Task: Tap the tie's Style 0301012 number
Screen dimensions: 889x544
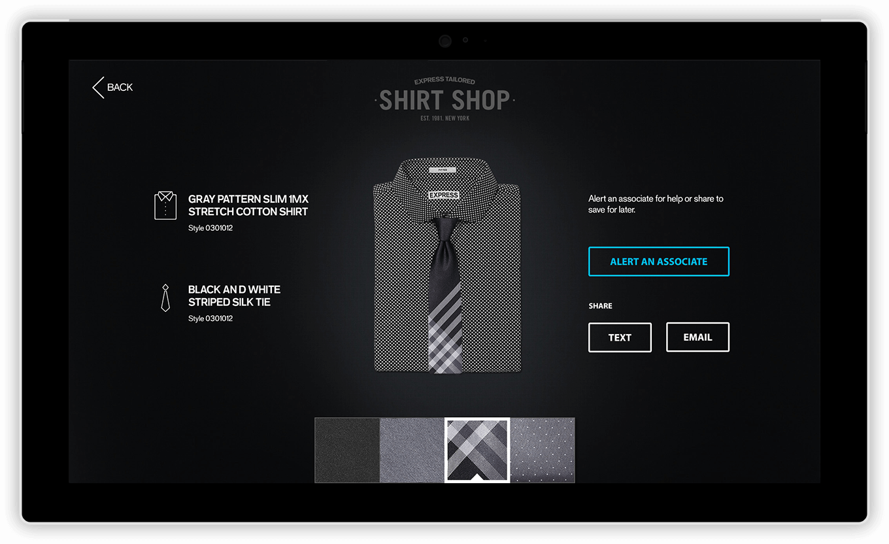Action: (210, 318)
